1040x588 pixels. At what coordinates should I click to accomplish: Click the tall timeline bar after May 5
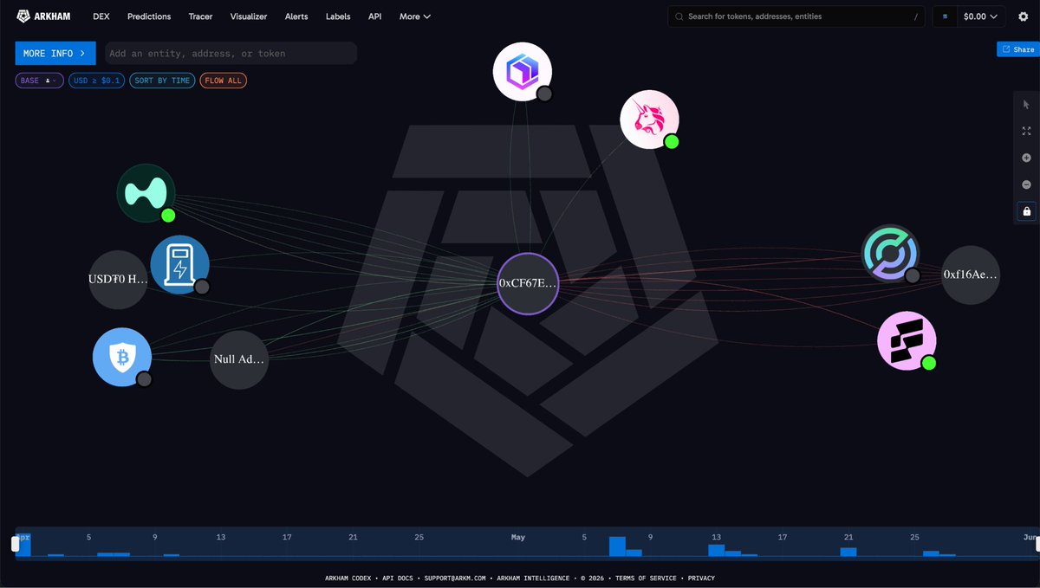tap(617, 546)
